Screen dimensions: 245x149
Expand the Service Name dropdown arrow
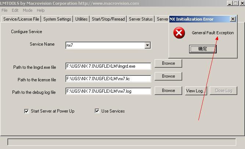click(148, 45)
